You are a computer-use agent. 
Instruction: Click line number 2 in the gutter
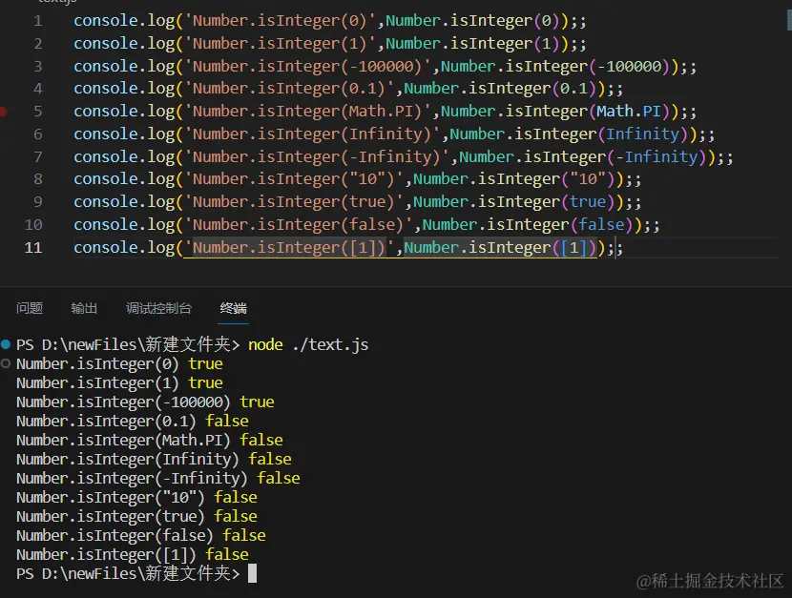pyautogui.click(x=38, y=44)
